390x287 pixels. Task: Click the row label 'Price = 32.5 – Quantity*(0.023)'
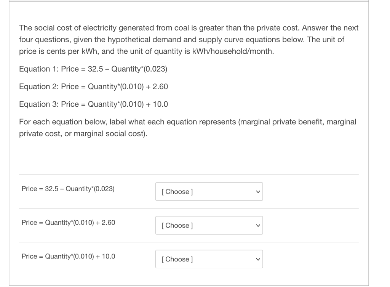tap(68, 189)
